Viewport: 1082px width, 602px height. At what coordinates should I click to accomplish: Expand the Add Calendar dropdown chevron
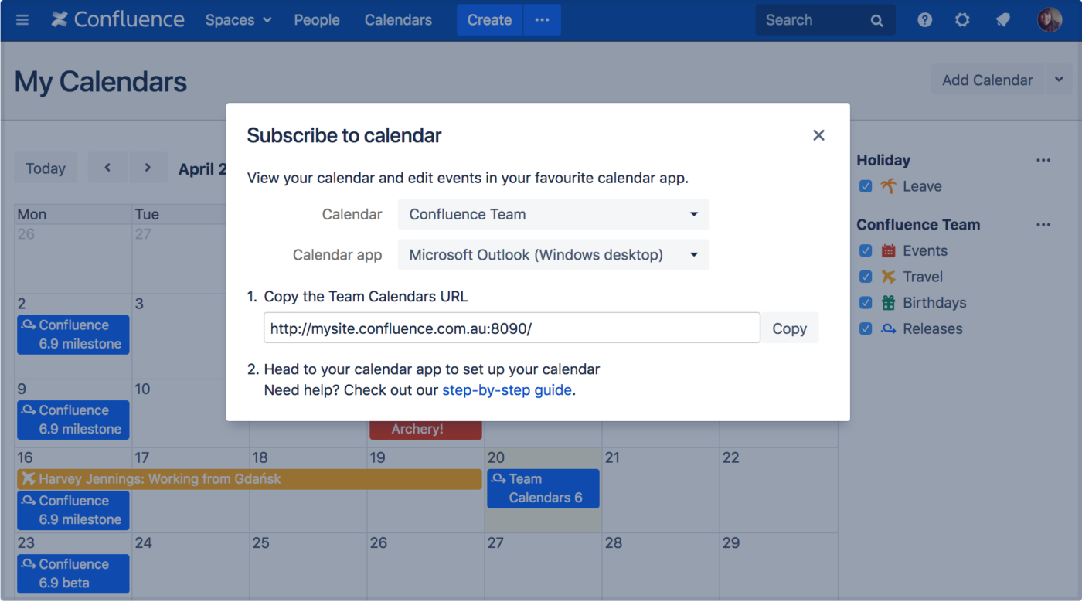point(1060,80)
